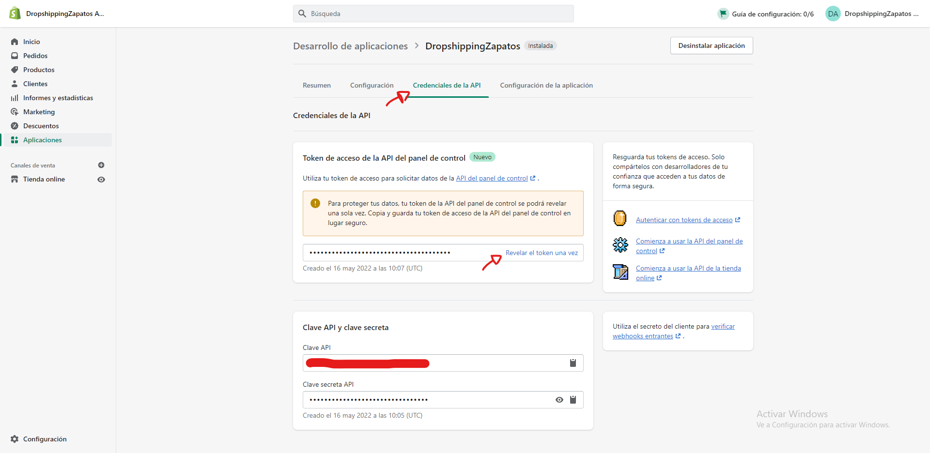Viewport: 930px width, 453px height.
Task: Go to Productos in sidebar
Action: pos(39,70)
